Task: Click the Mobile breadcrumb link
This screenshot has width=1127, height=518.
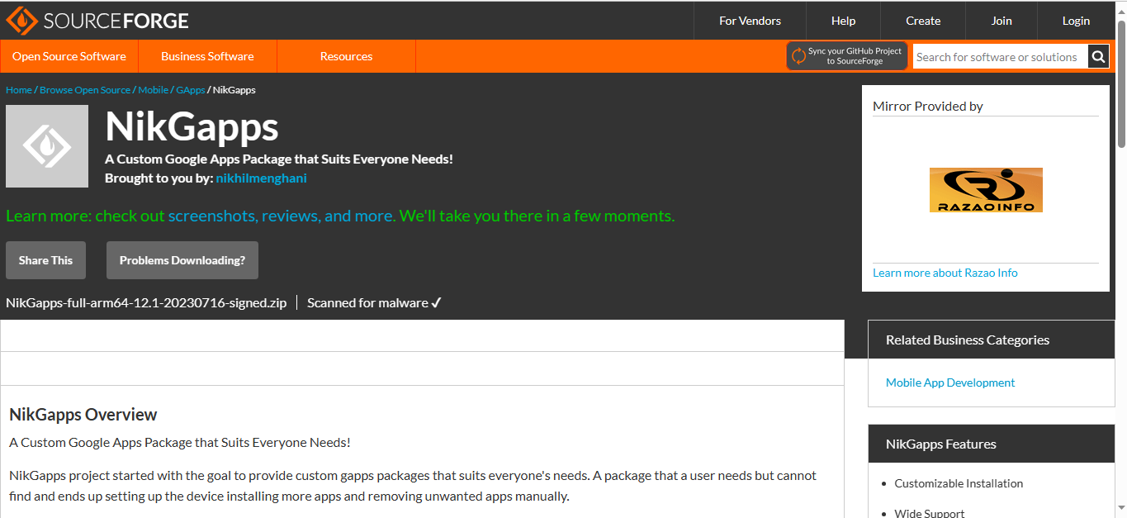Action: pos(153,90)
